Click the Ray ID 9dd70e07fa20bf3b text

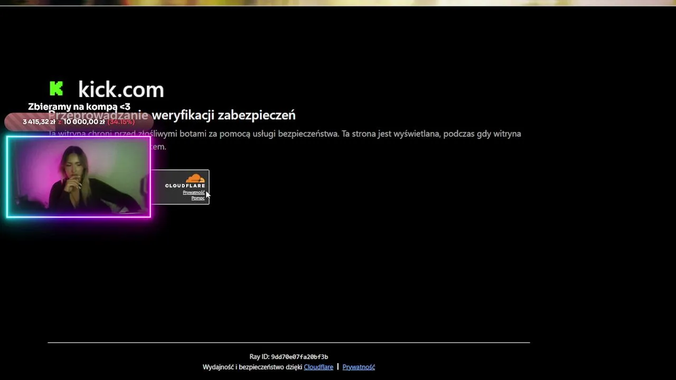(289, 357)
